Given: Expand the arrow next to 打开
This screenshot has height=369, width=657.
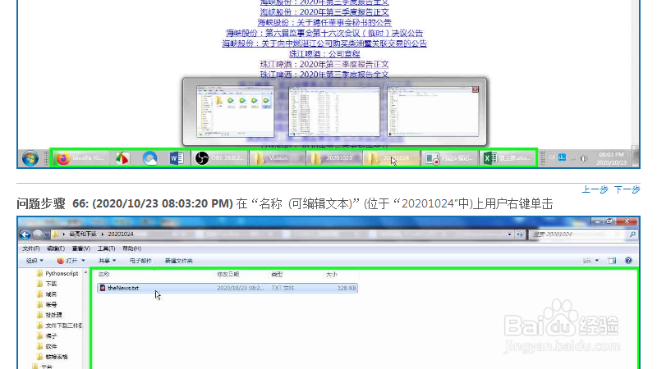Looking at the screenshot, I should (83, 261).
